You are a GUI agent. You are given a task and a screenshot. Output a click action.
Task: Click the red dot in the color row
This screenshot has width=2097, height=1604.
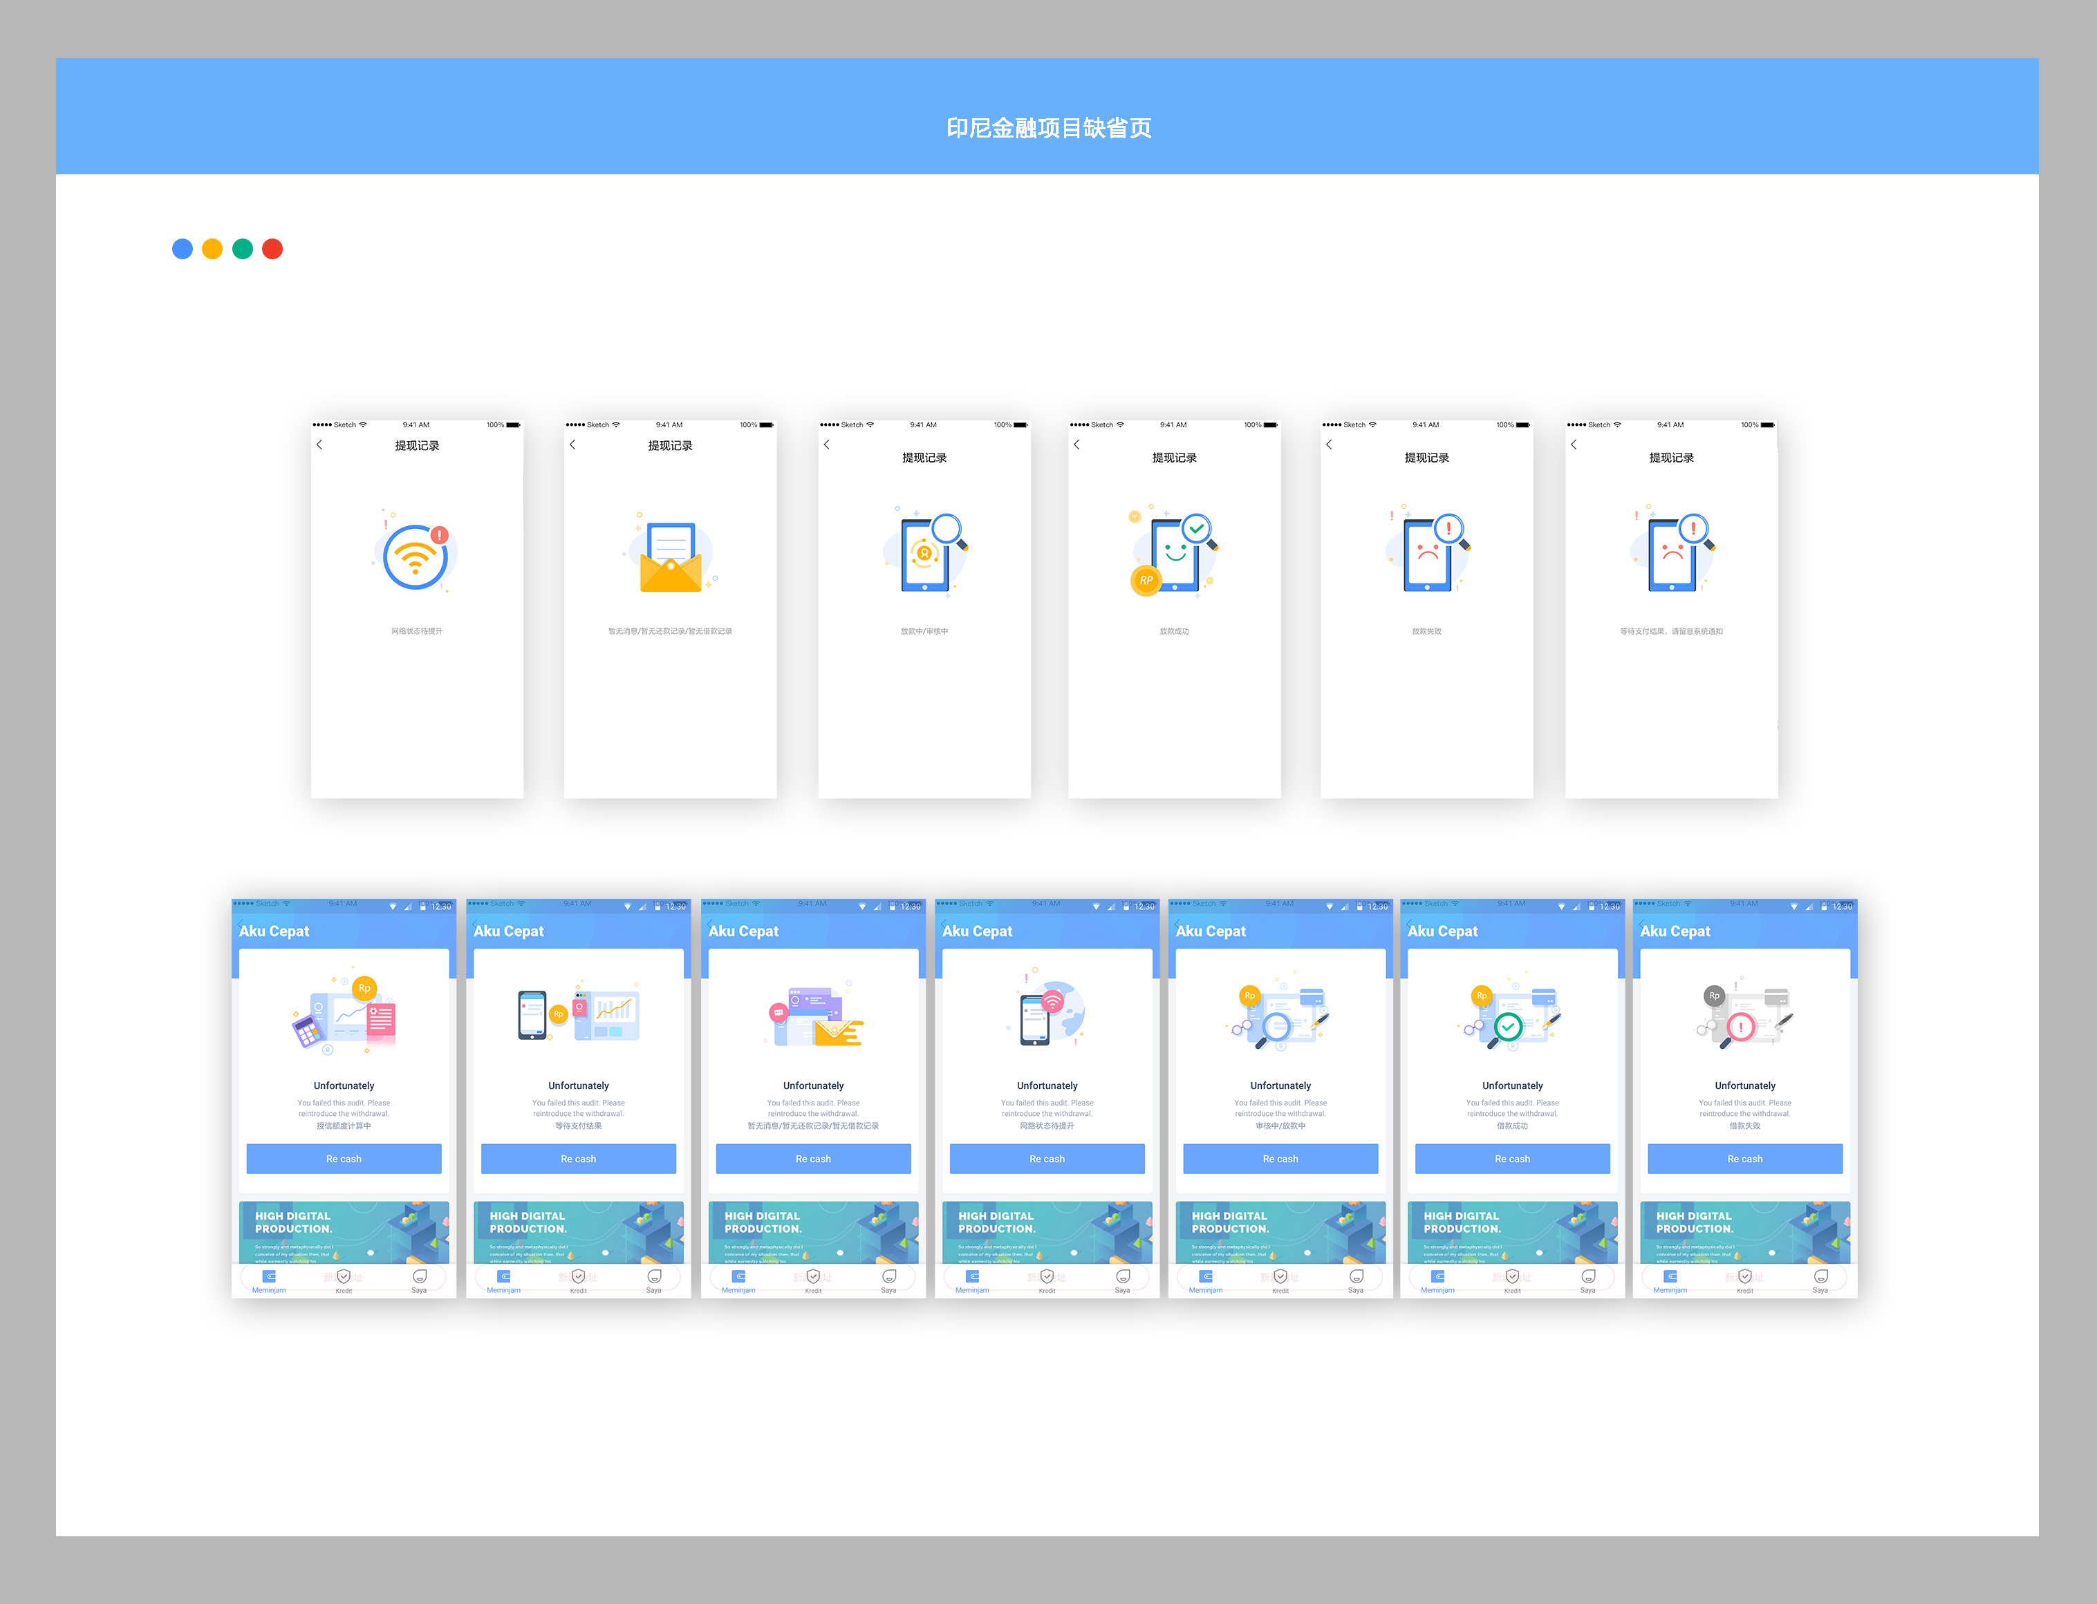click(272, 249)
